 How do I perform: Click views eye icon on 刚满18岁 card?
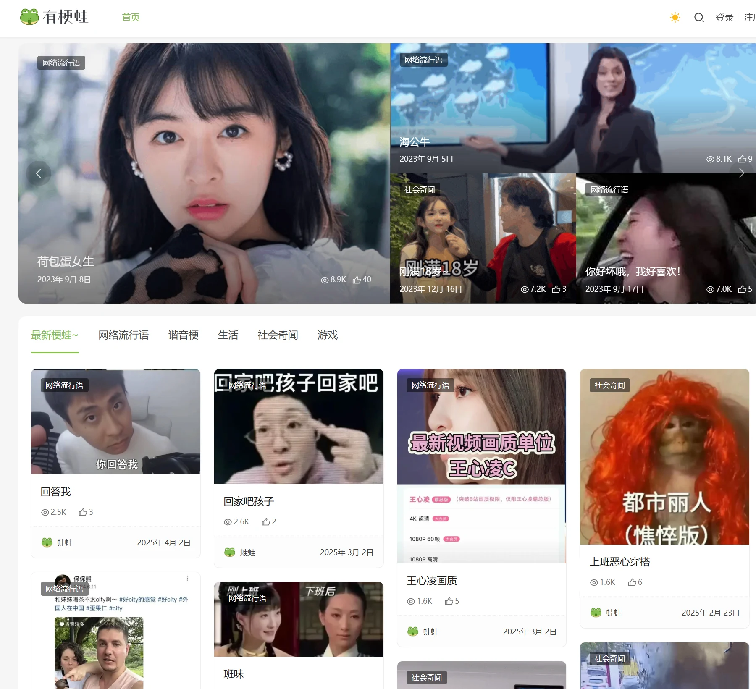(x=525, y=290)
